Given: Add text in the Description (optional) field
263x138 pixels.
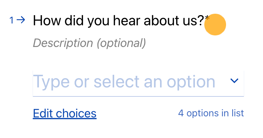Looking at the screenshot, I should (x=89, y=43).
